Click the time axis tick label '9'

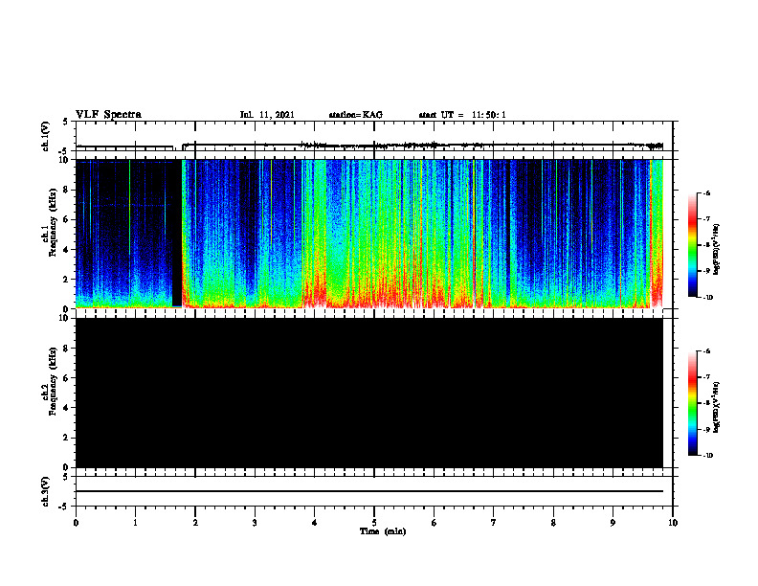coord(613,523)
